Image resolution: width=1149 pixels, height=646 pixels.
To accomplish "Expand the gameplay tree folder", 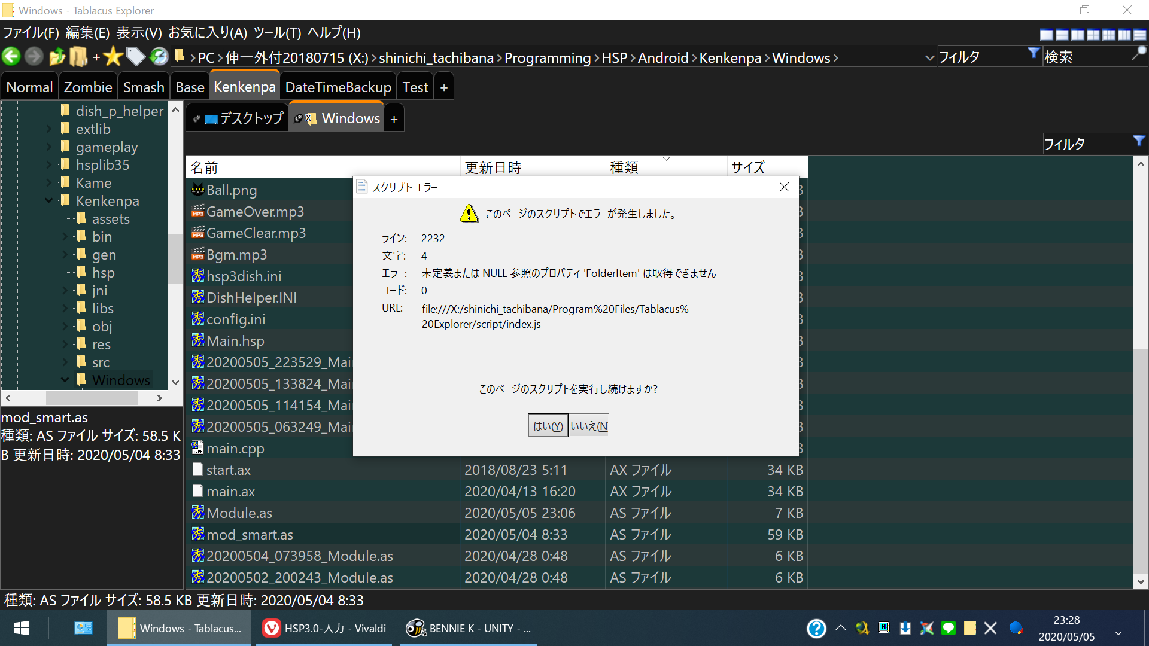I will point(50,147).
